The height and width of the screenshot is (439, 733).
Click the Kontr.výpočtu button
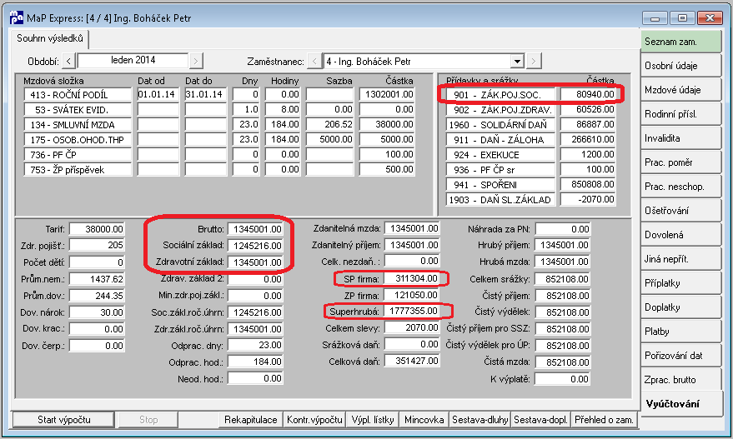pyautogui.click(x=314, y=419)
